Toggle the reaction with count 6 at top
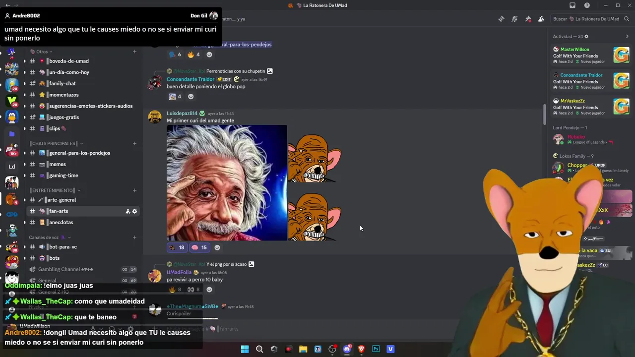The width and height of the screenshot is (635, 357). coord(175,55)
